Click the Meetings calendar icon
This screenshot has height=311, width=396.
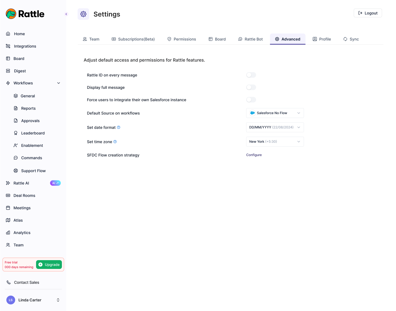click(x=8, y=208)
